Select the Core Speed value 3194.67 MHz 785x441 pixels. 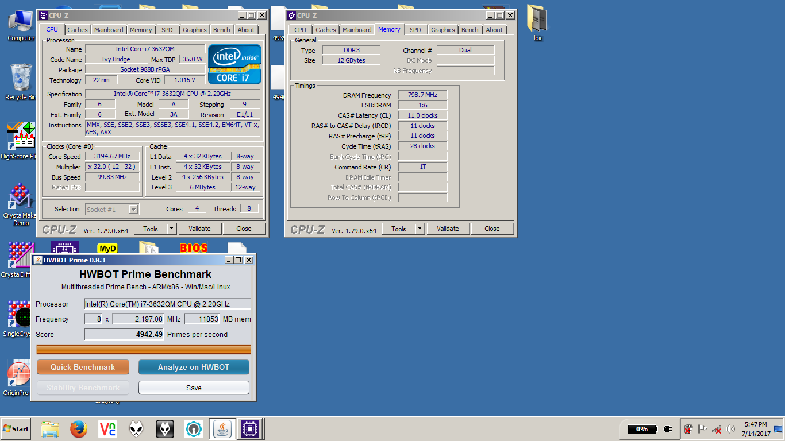112,156
